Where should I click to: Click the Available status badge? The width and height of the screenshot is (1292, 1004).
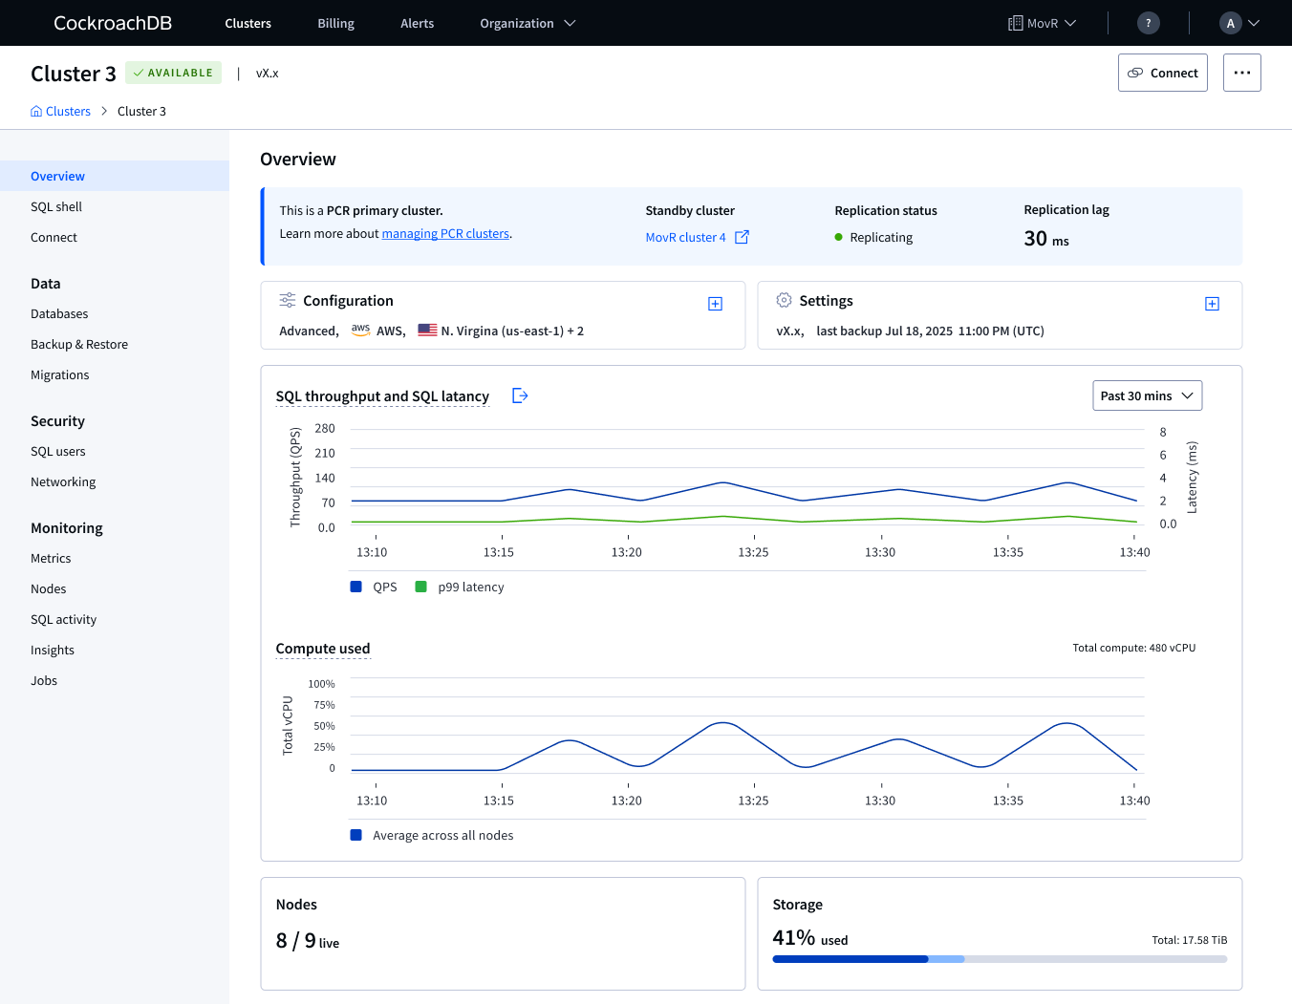(173, 73)
